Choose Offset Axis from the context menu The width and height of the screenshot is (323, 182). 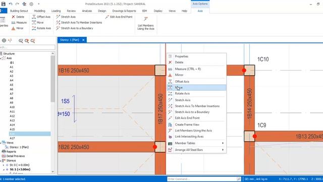196,81
